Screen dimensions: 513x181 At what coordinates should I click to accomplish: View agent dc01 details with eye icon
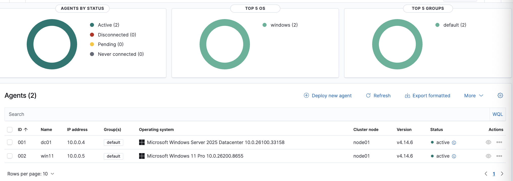(x=488, y=142)
